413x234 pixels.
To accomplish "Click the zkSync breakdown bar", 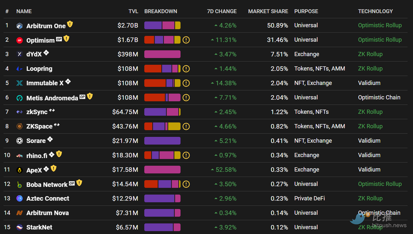I will click(162, 112).
